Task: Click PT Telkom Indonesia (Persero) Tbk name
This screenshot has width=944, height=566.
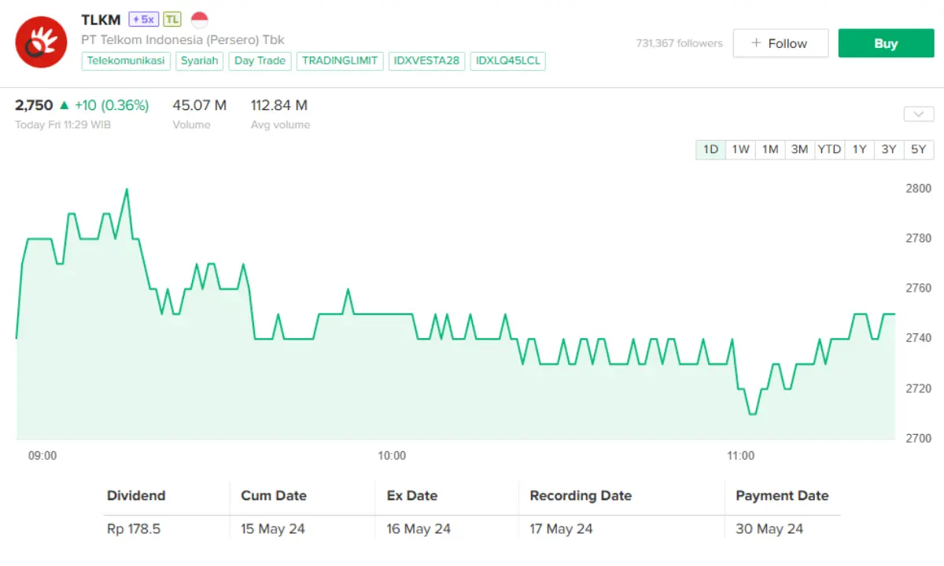Action: (x=183, y=39)
